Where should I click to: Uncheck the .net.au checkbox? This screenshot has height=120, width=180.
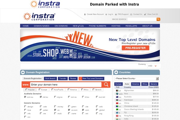41,97
